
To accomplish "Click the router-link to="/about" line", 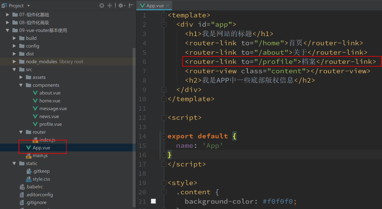I will (x=276, y=52).
